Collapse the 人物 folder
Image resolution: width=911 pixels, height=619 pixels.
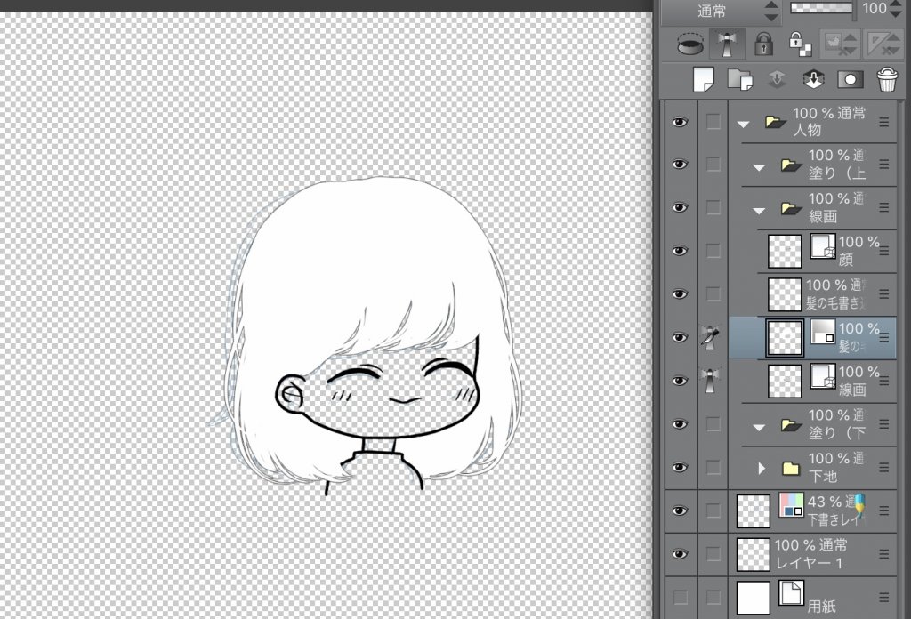744,124
